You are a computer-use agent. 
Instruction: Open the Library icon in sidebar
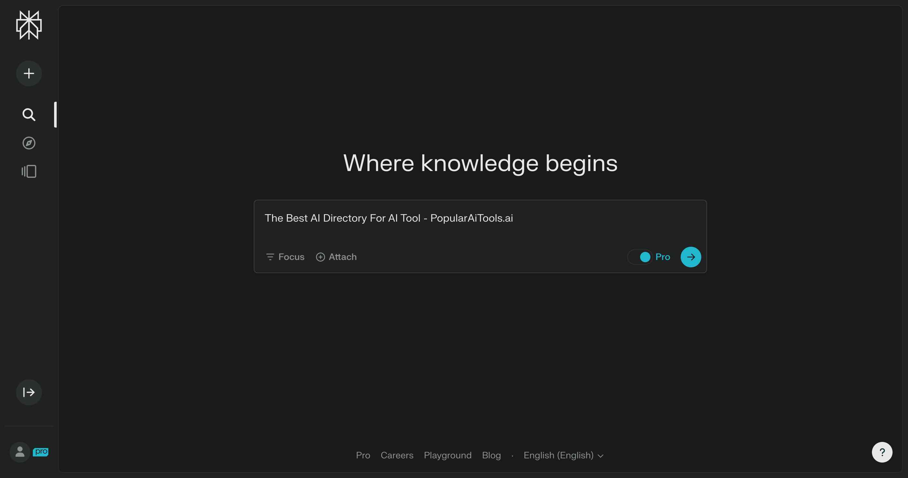click(29, 171)
